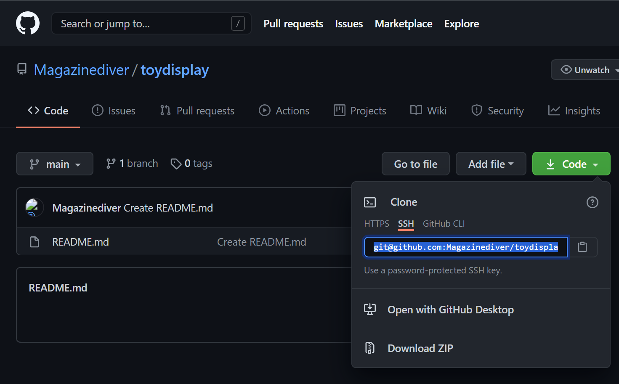The width and height of the screenshot is (619, 384).
Task: Click the Security shield icon
Action: coord(477,110)
